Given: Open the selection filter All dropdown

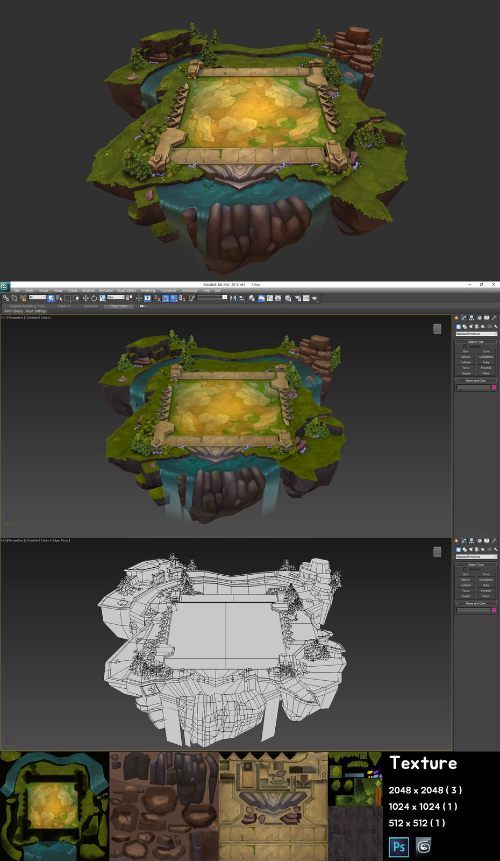Looking at the screenshot, I should [37, 297].
